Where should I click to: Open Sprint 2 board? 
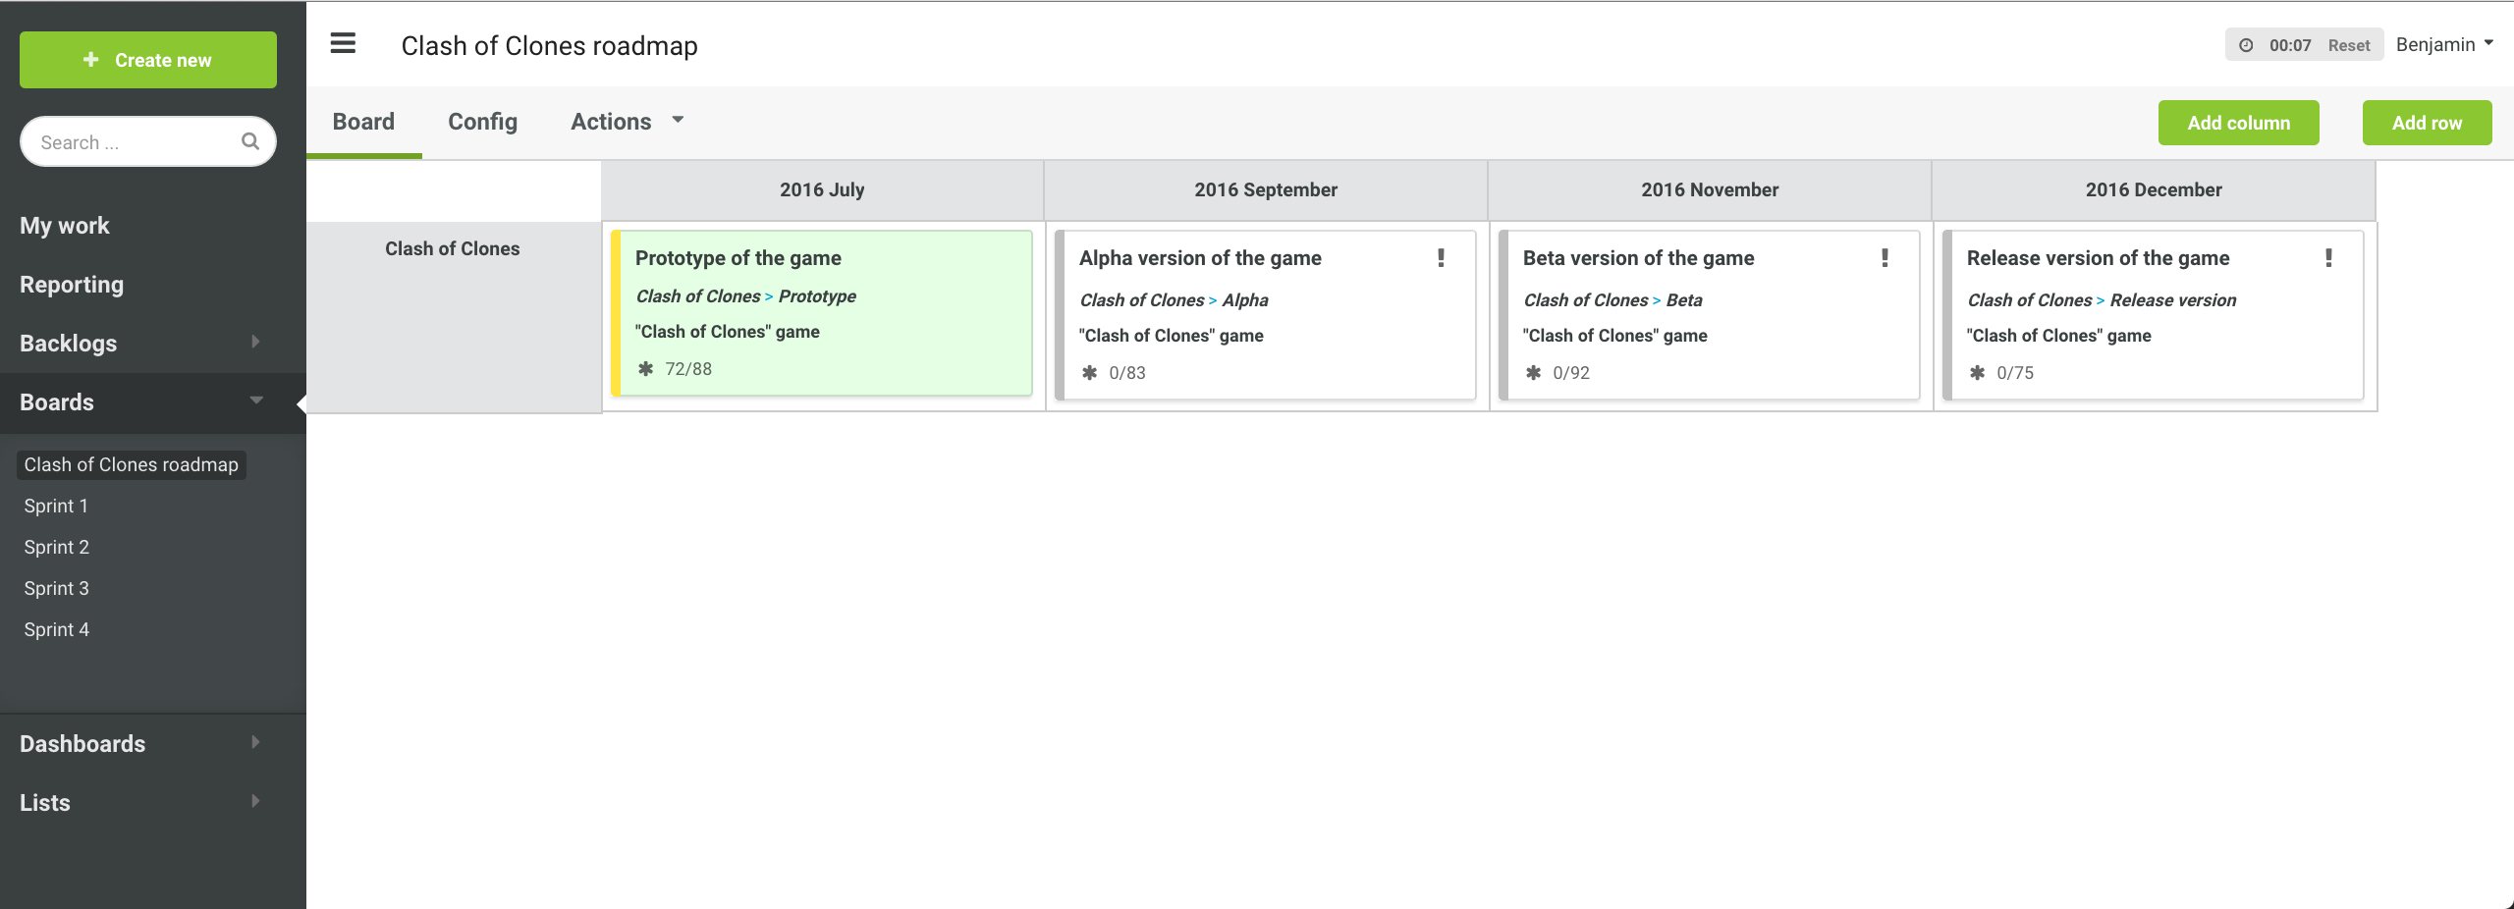tap(56, 547)
